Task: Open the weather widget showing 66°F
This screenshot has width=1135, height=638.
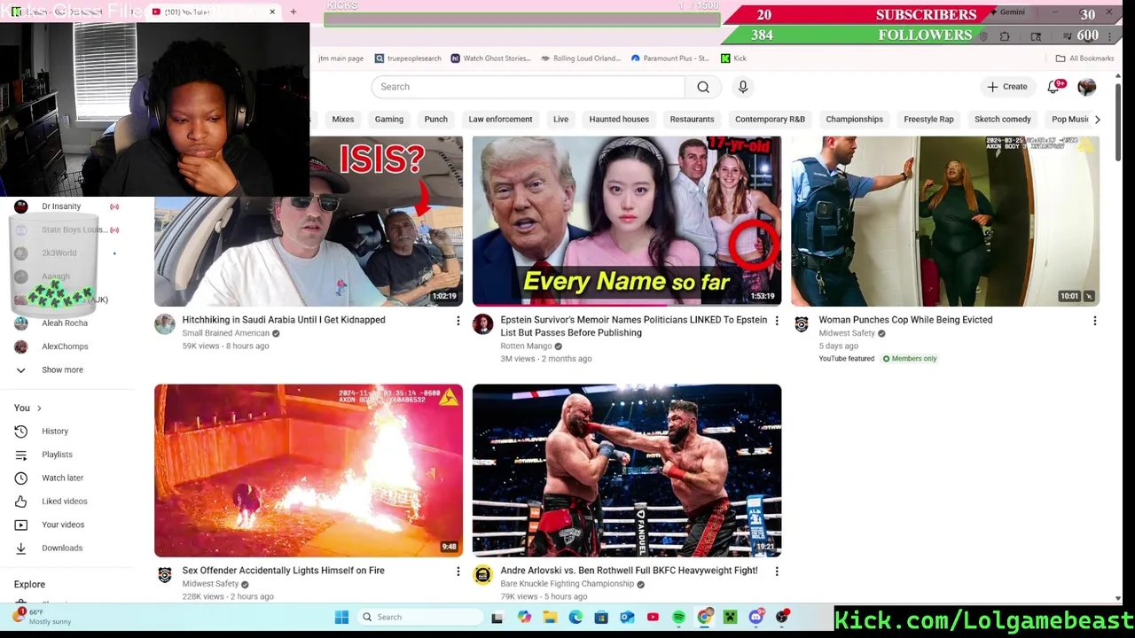Action: point(41,618)
